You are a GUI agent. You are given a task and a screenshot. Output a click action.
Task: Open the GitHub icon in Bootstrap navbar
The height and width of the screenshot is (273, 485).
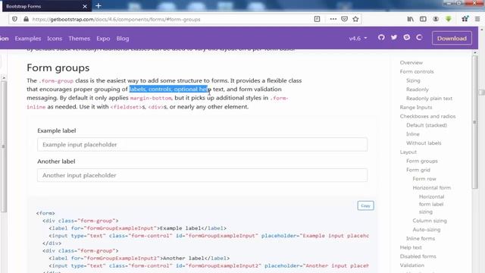(381, 37)
